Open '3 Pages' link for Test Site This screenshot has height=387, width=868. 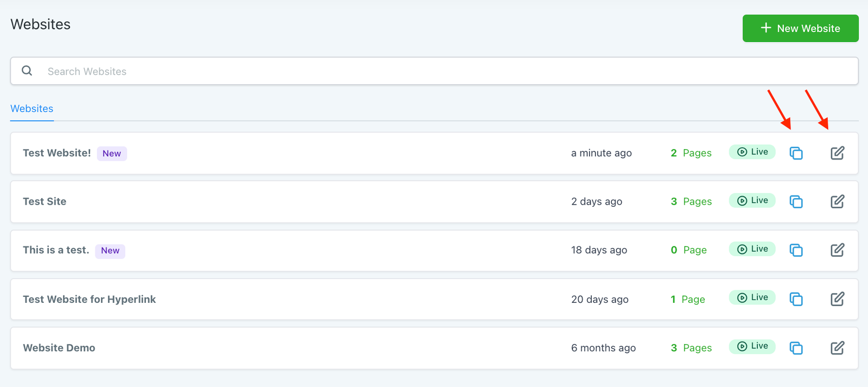point(691,201)
